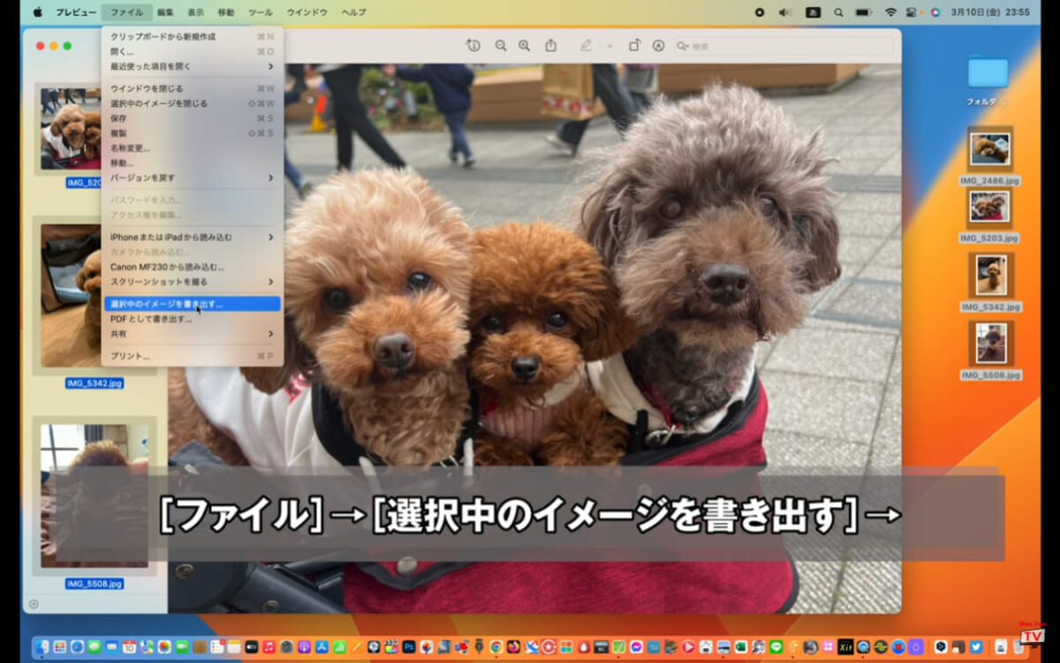Open the Apple menu
This screenshot has width=1060, height=663.
click(x=38, y=12)
